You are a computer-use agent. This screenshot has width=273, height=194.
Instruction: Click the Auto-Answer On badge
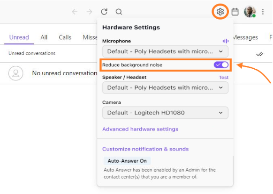pyautogui.click(x=127, y=161)
